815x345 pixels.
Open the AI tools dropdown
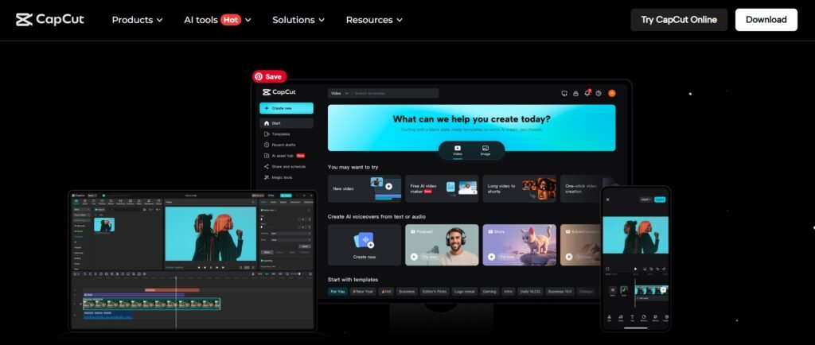click(217, 20)
